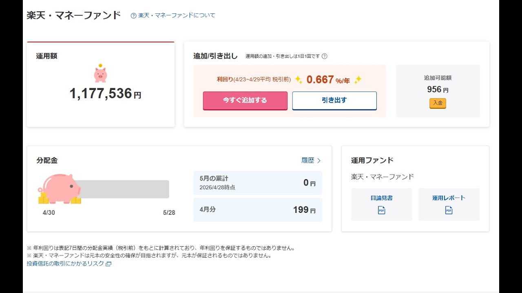Open 投資信託の取引にかかるリスク link
The image size is (522, 293).
tap(65, 264)
